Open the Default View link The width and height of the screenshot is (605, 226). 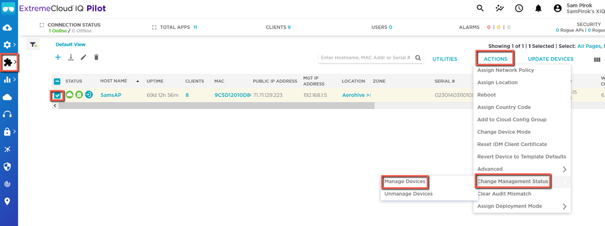[70, 45]
